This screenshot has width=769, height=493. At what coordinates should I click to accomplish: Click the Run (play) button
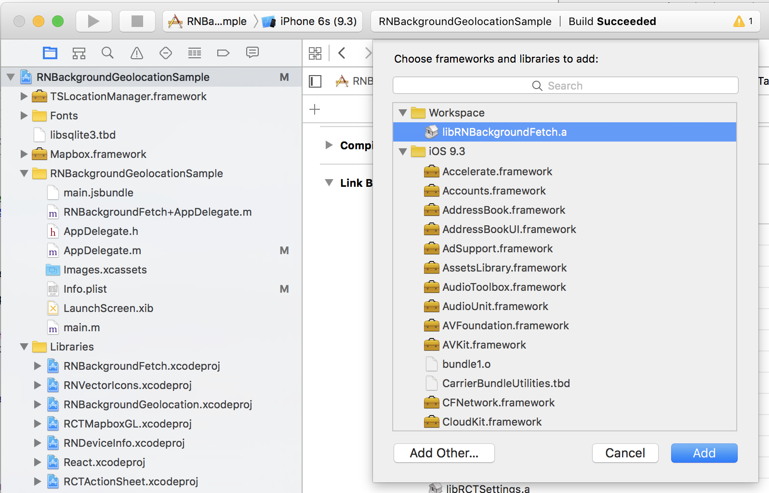point(94,21)
